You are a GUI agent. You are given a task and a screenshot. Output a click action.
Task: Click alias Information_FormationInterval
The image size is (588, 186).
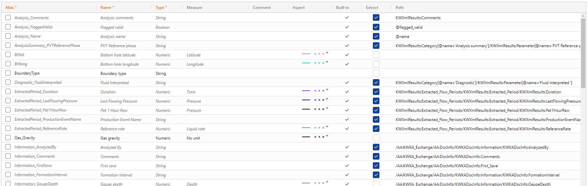click(41, 175)
